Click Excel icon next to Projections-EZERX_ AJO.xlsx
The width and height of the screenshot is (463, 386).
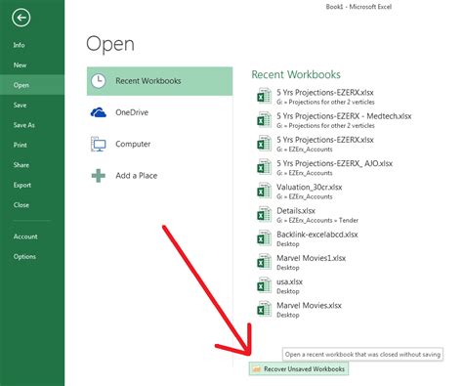coord(264,167)
